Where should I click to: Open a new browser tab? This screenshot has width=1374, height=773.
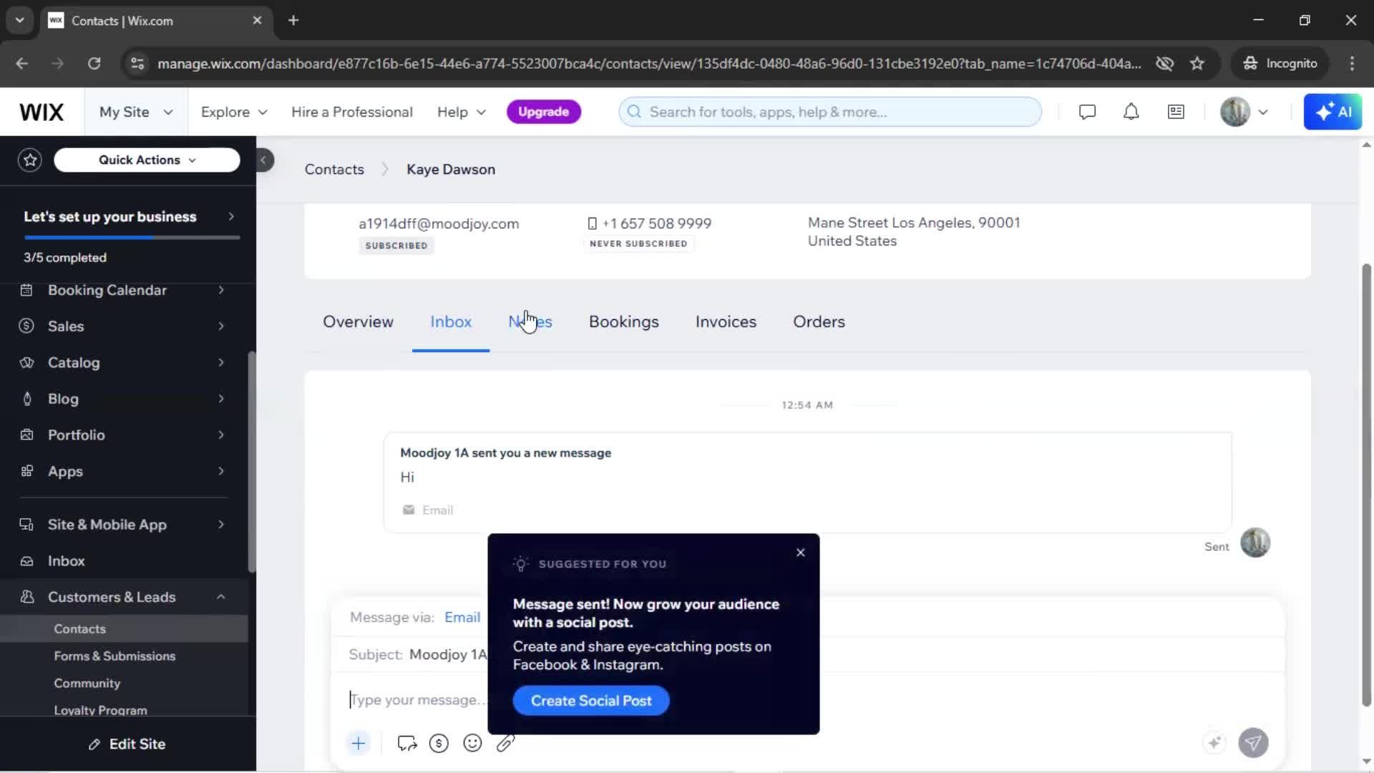coord(293,20)
